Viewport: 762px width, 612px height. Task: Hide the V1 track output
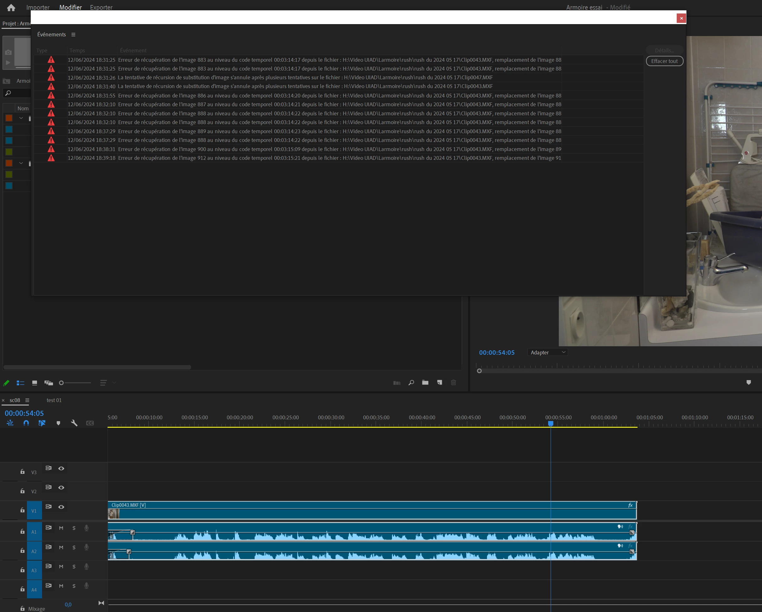point(61,507)
